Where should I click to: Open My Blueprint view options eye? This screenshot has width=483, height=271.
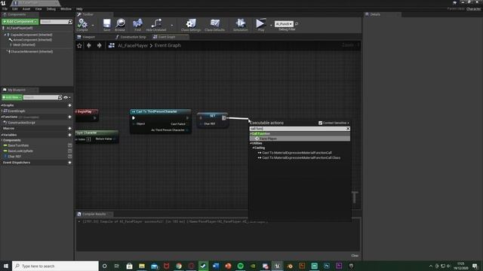coord(66,97)
